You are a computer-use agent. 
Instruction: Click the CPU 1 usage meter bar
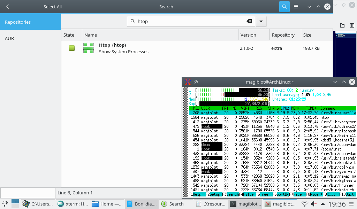[x=233, y=90]
